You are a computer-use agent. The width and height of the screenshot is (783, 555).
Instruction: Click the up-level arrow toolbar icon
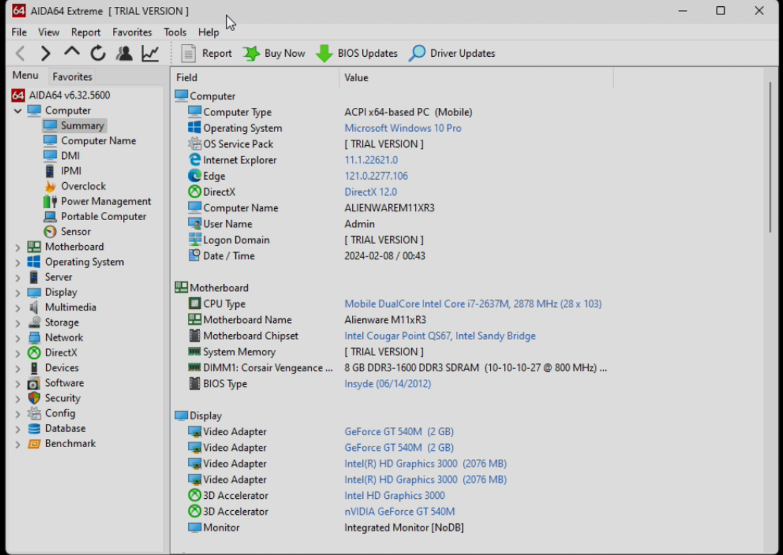point(72,52)
